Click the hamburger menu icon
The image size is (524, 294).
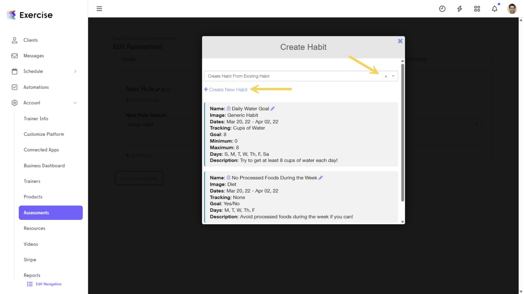click(x=99, y=8)
